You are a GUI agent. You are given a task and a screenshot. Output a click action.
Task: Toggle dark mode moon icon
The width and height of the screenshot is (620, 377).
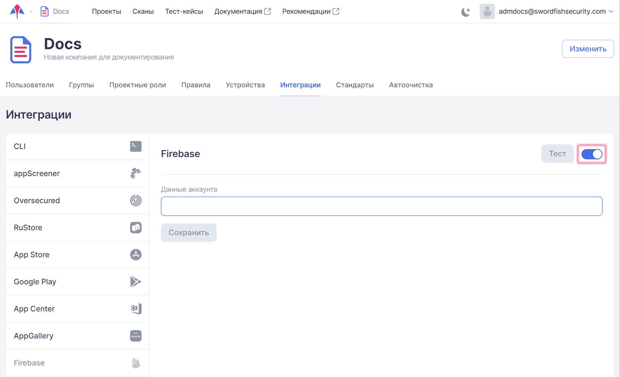coord(465,12)
